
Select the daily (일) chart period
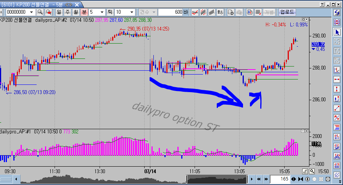click(x=59, y=12)
